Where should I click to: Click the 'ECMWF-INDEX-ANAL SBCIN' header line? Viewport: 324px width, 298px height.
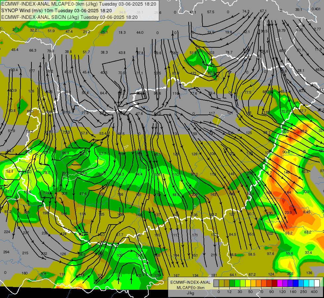pyautogui.click(x=69, y=17)
